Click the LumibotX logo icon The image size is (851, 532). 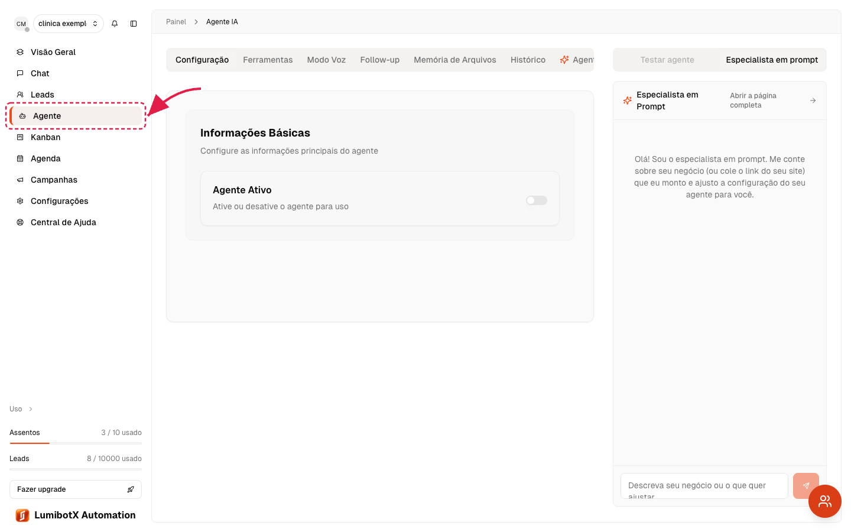click(x=22, y=515)
